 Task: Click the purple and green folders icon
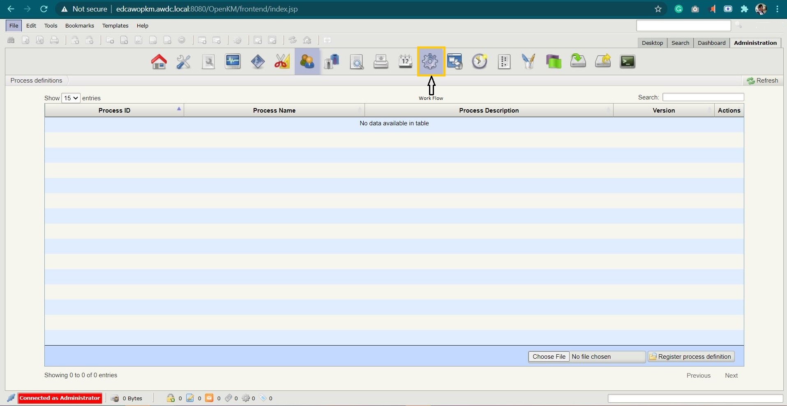[554, 62]
